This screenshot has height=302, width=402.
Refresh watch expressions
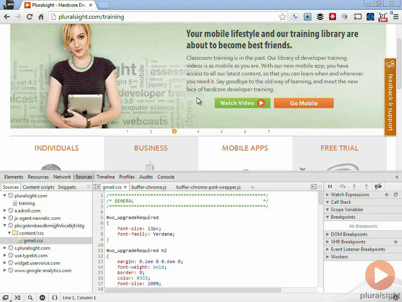click(396, 195)
